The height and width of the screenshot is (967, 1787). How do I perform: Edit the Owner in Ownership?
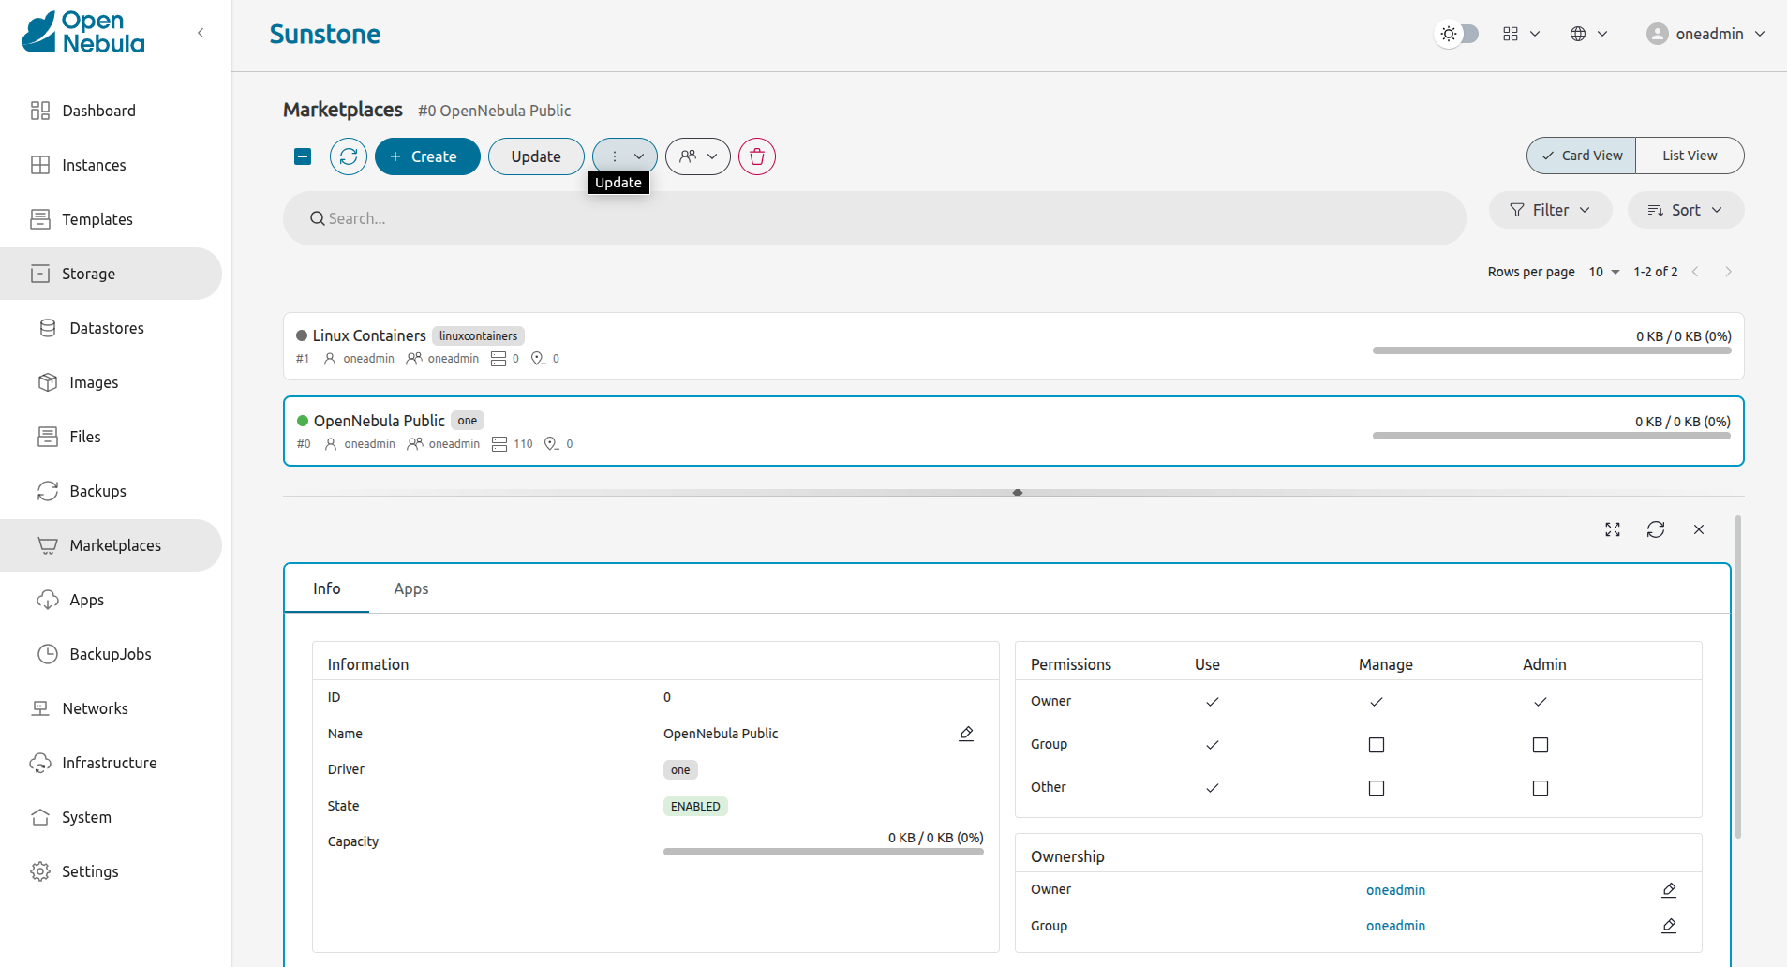1669,890
